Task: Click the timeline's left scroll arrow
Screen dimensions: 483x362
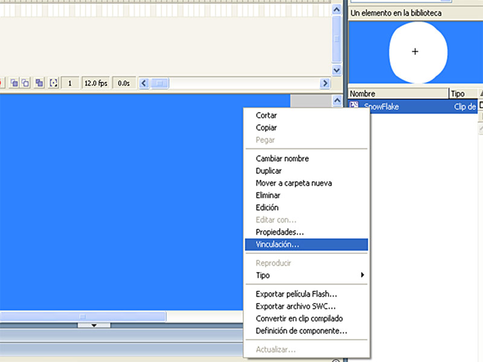Action: click(144, 83)
